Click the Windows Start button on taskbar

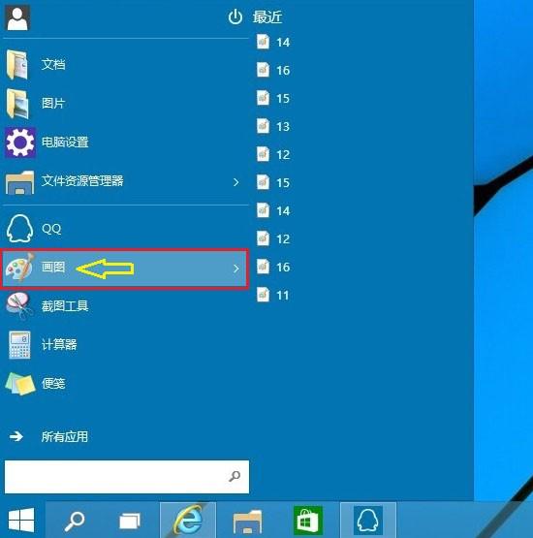pos(21,521)
